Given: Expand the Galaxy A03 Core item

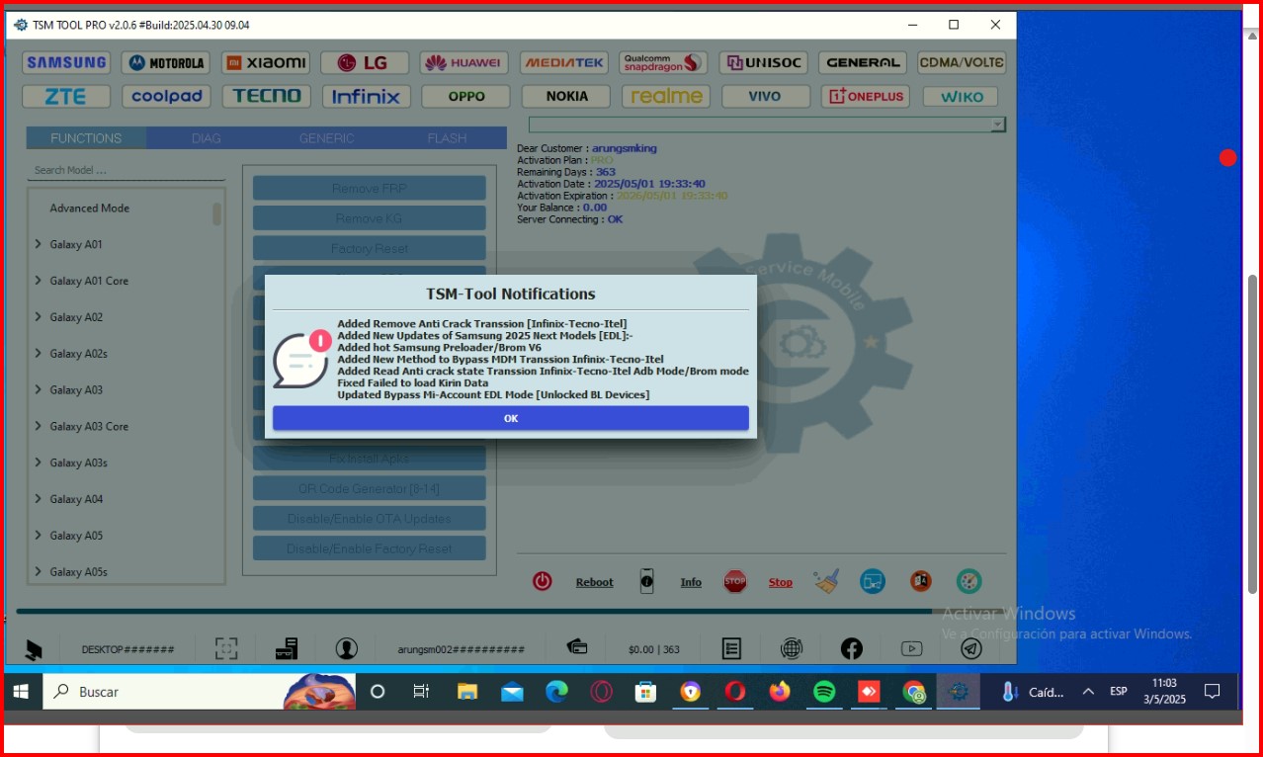Looking at the screenshot, I should 38,426.
